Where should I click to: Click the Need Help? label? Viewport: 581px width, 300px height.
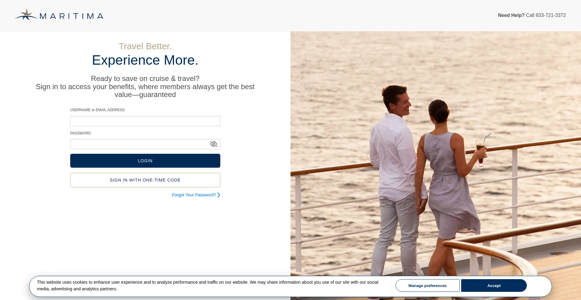point(511,15)
